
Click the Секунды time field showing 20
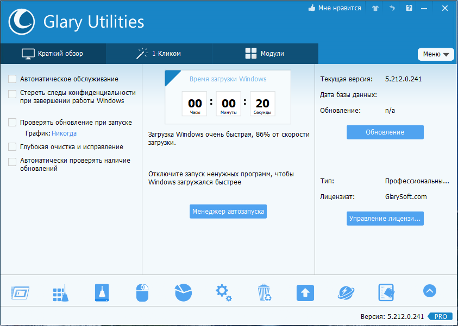[262, 103]
